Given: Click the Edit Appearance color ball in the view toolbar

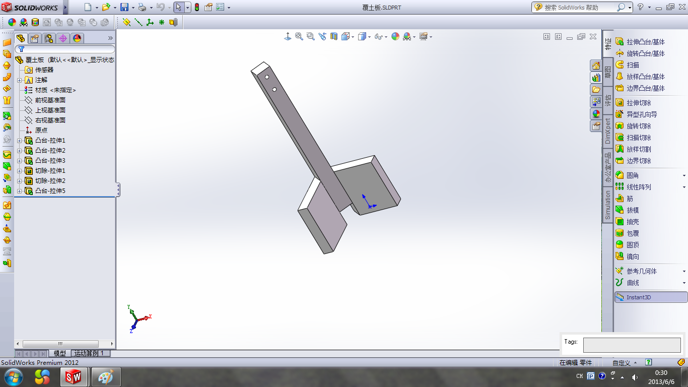Looking at the screenshot, I should click(395, 36).
